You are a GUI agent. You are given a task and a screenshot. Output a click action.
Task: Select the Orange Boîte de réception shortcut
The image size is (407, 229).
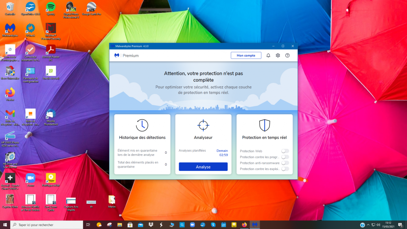(x=31, y=117)
